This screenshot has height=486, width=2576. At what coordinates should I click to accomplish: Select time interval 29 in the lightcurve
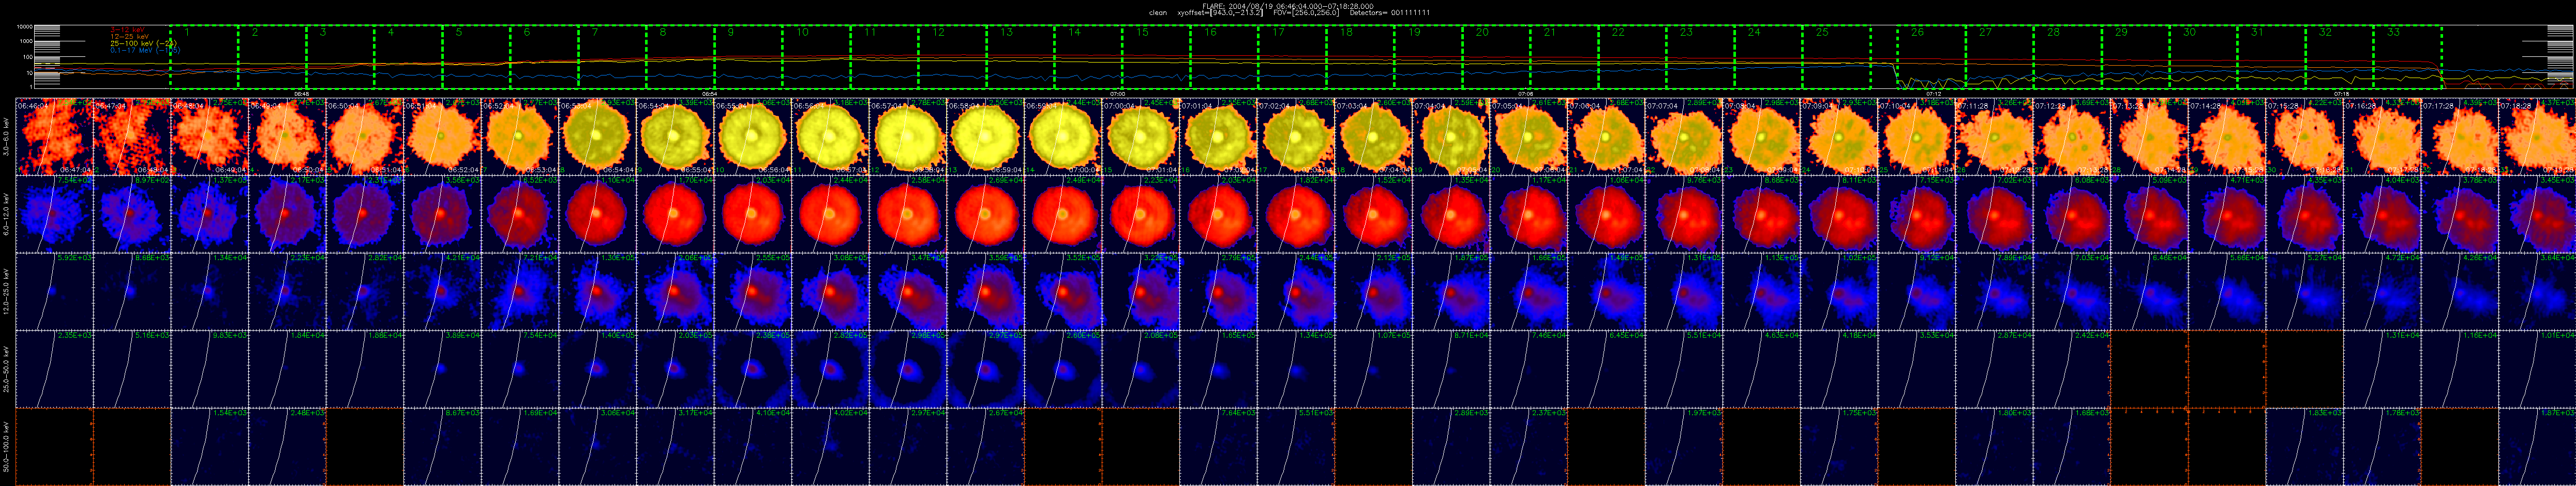[2135, 57]
